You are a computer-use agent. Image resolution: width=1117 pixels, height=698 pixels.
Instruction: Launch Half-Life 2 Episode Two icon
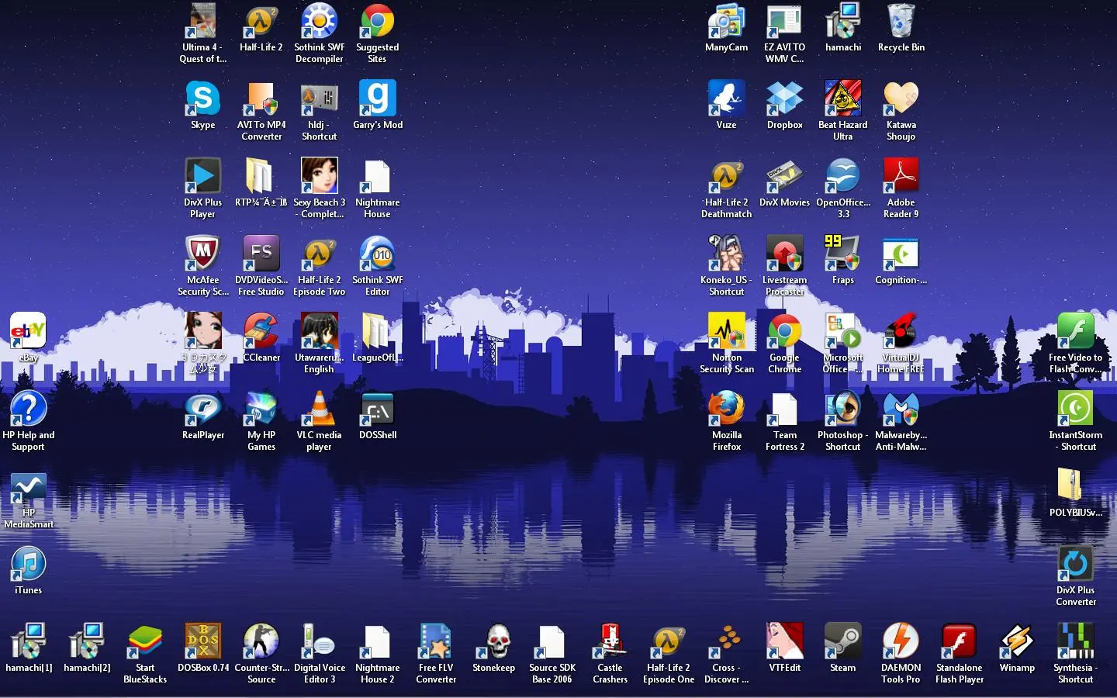tap(320, 254)
